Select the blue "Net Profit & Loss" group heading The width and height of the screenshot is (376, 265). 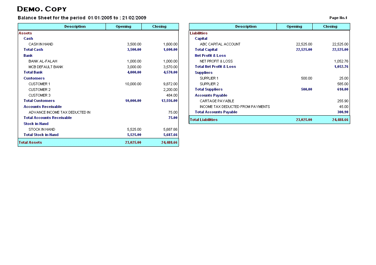pyautogui.click(x=210, y=55)
